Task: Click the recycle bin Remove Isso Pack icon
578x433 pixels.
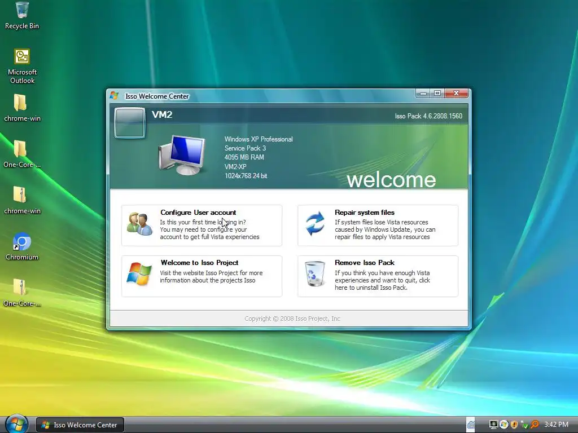Action: click(315, 274)
